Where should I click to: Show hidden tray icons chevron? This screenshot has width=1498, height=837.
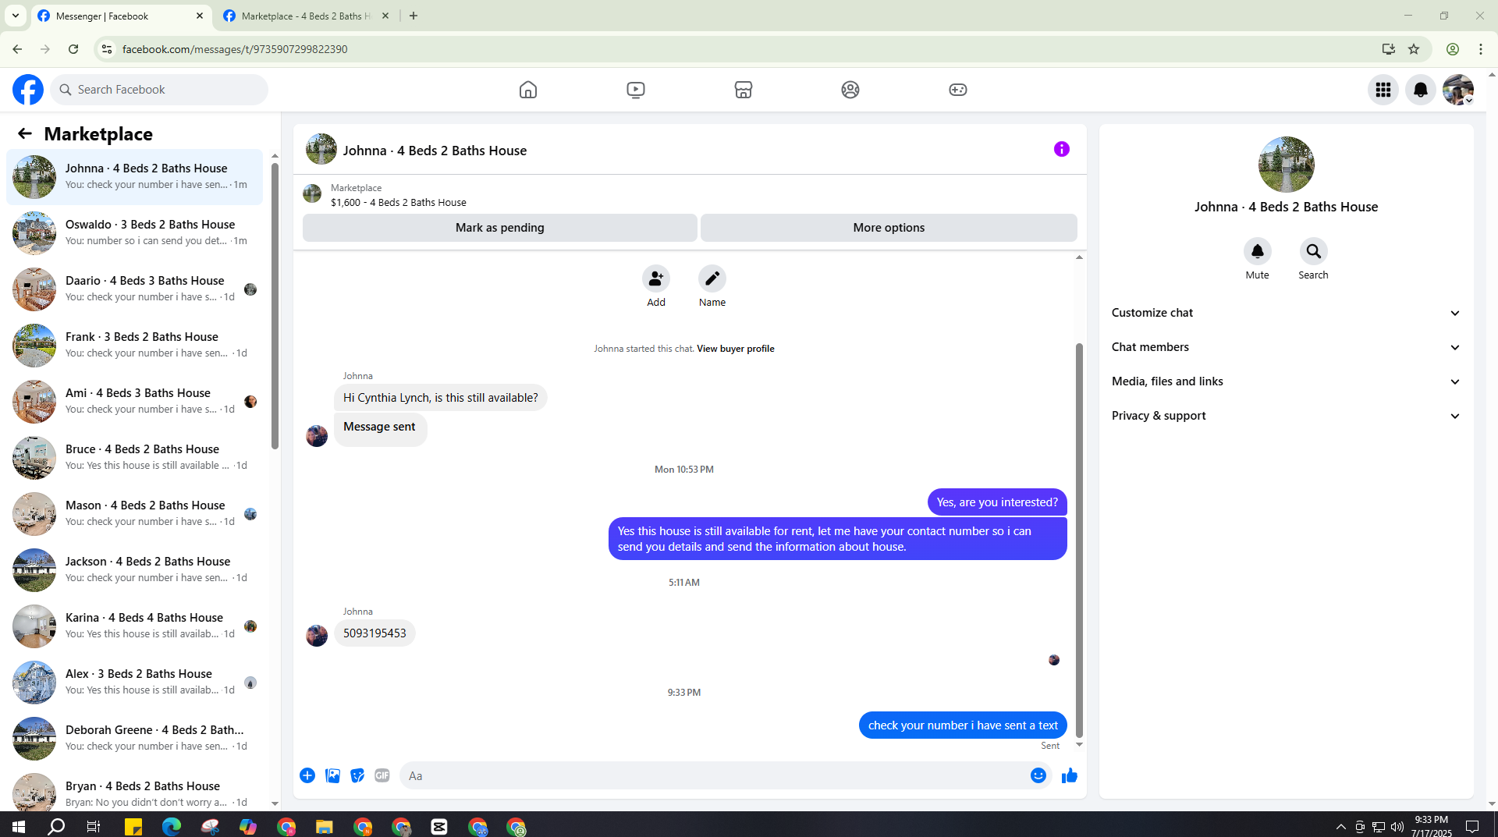point(1340,826)
